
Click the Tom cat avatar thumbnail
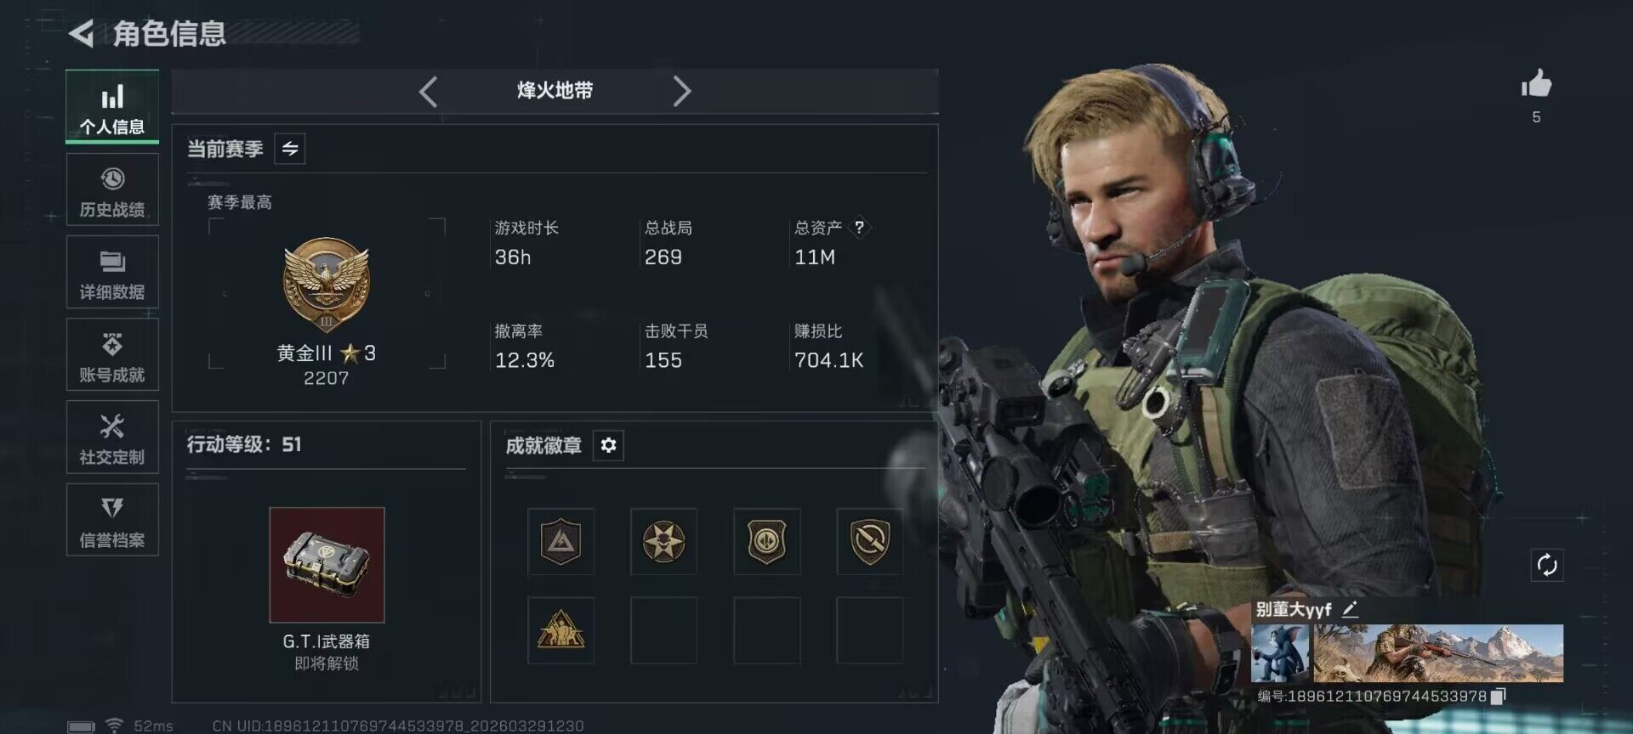pos(1280,653)
